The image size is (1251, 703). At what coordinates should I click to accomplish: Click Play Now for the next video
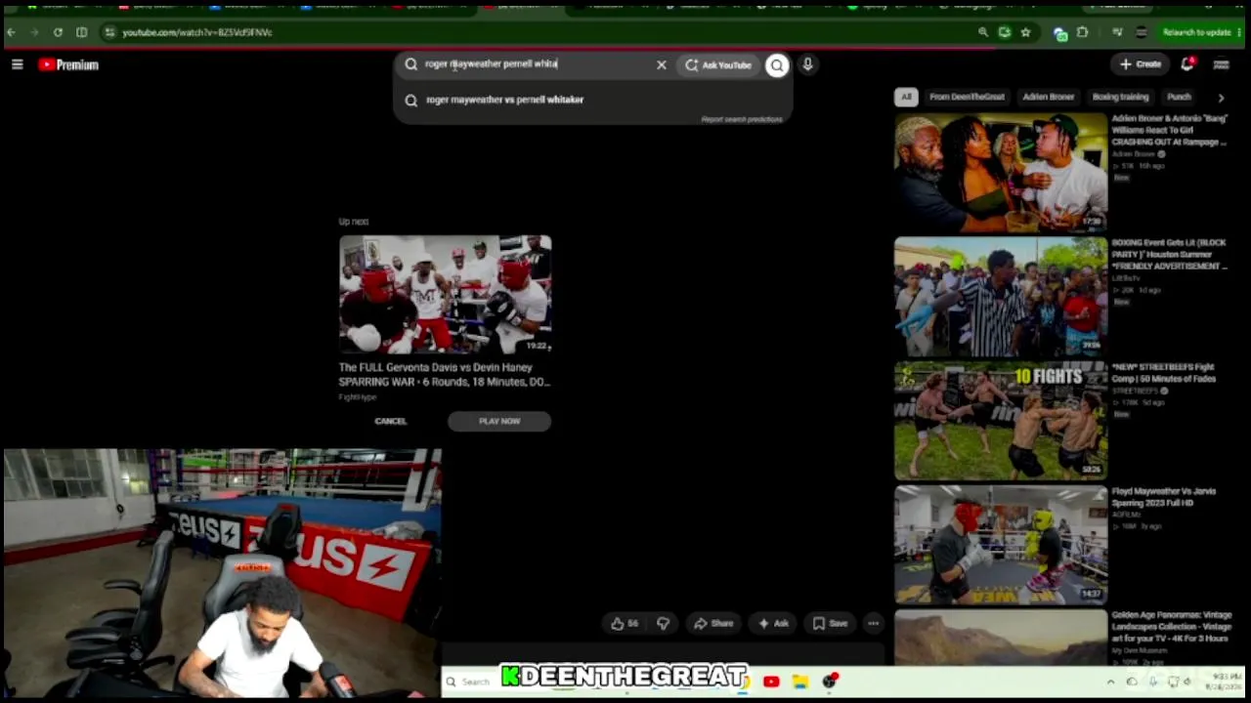(499, 421)
